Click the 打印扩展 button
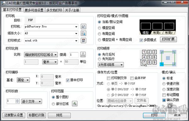Viewport: 189px width, 121px height. pos(169,39)
